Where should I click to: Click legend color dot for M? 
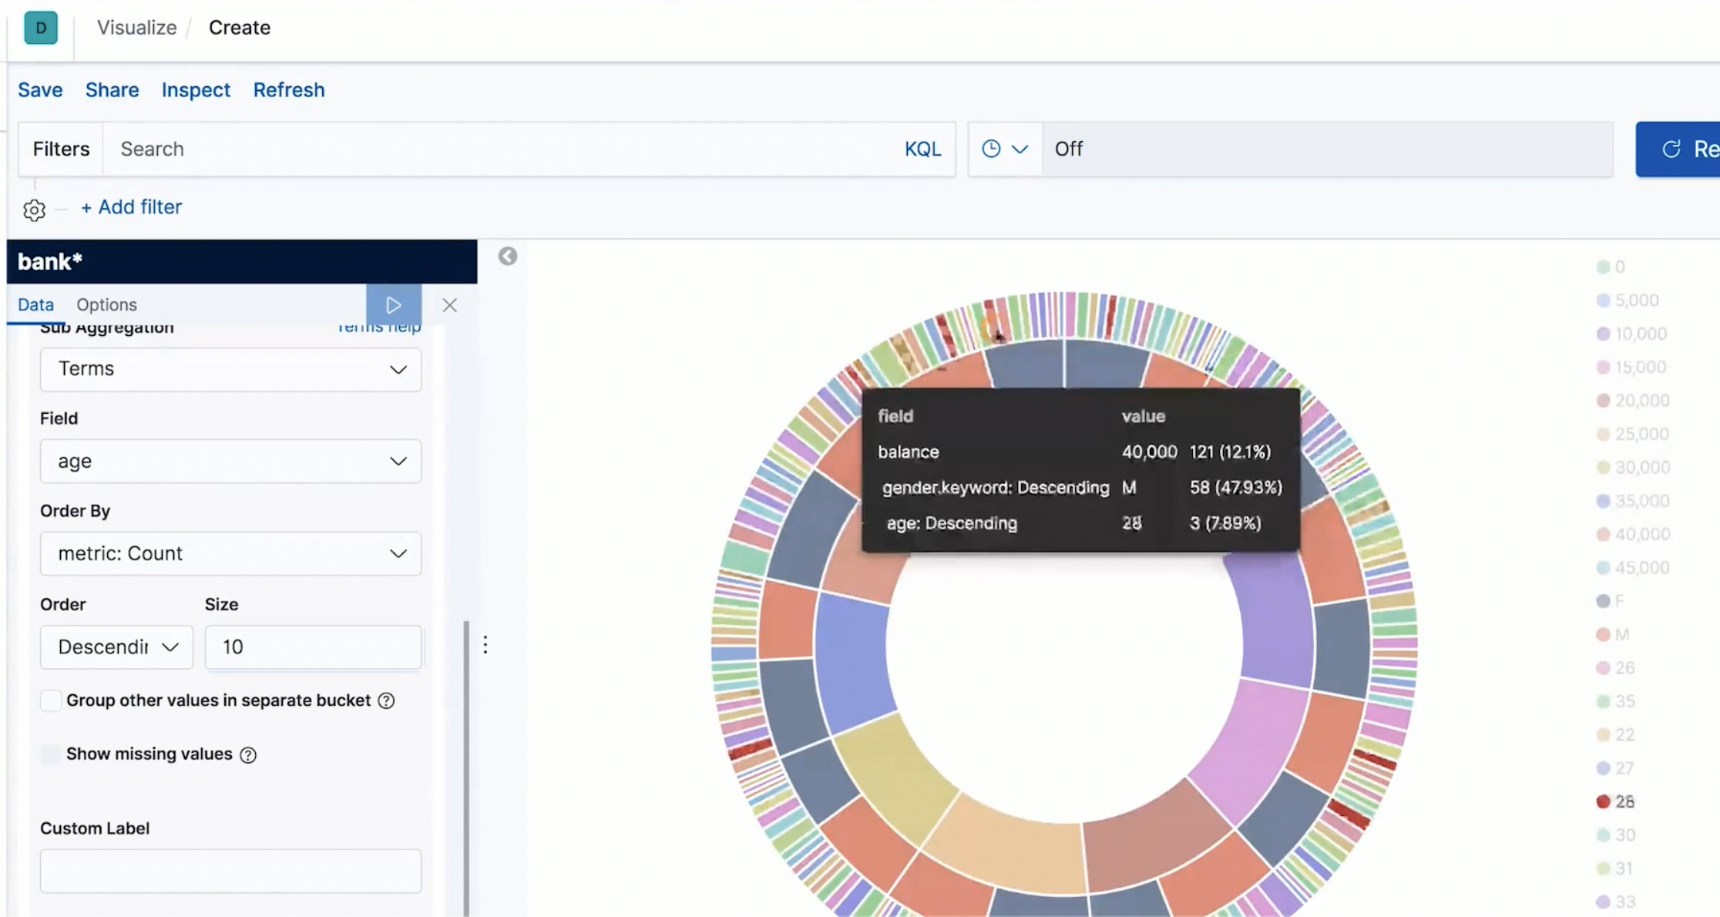tap(1603, 635)
